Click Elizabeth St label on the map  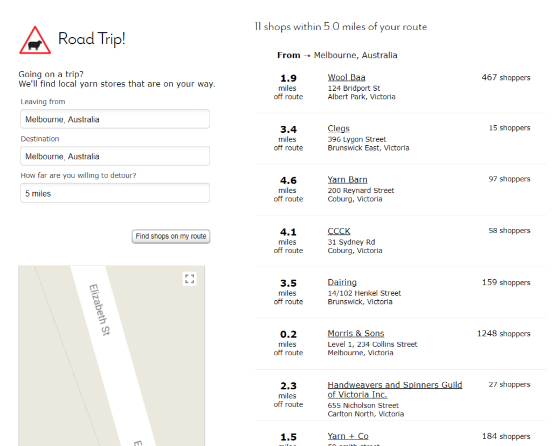point(99,310)
